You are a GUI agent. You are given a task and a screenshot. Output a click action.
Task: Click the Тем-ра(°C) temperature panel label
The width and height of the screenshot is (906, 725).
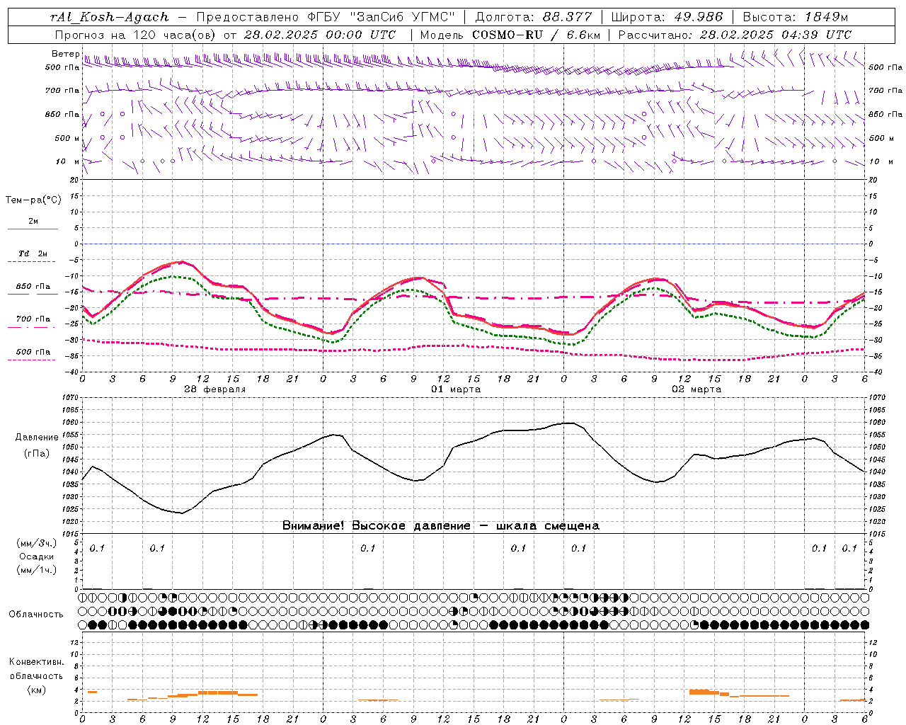pos(33,200)
